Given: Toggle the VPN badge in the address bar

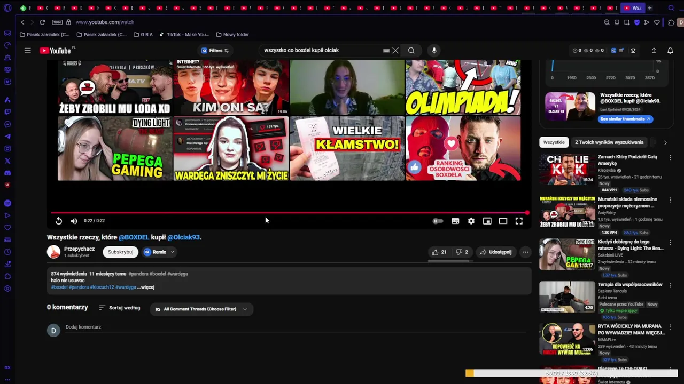Looking at the screenshot, I should tap(57, 22).
